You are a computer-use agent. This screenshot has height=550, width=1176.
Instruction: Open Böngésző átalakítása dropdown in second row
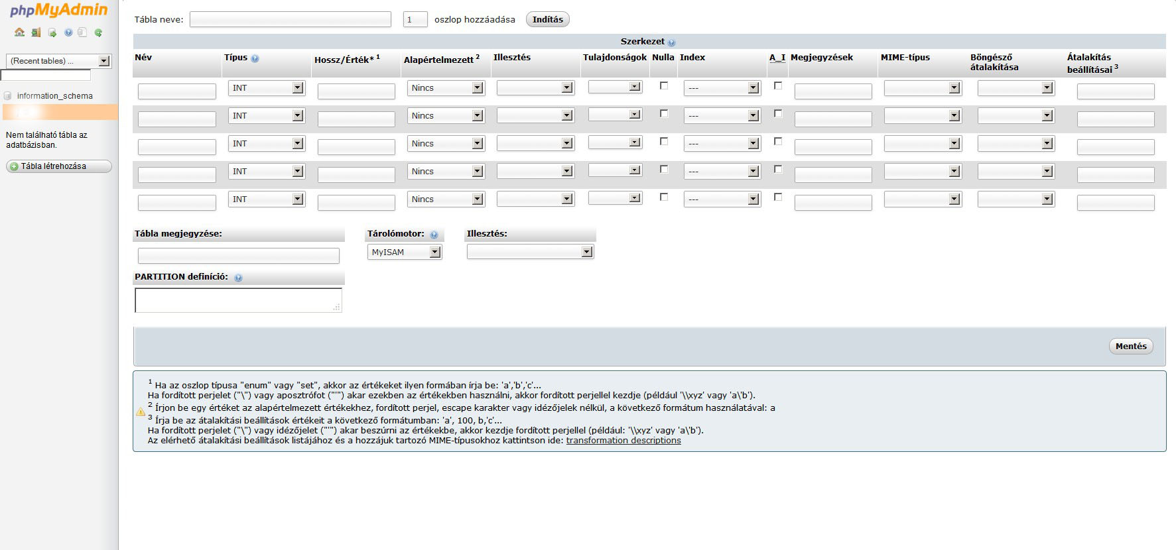pyautogui.click(x=1015, y=115)
